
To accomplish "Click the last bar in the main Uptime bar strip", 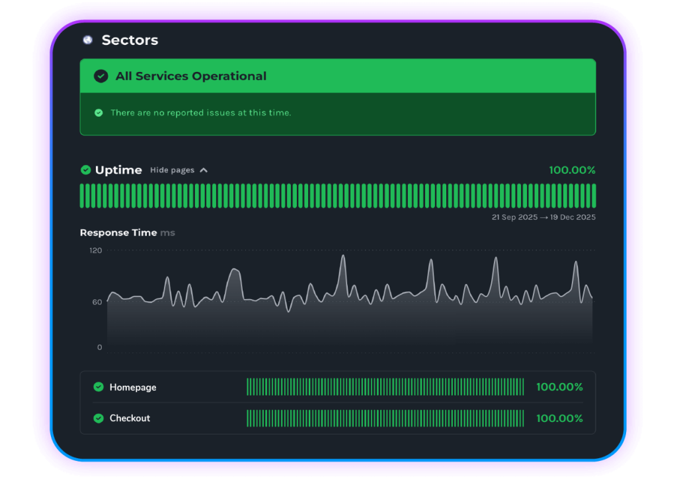I will pos(593,196).
